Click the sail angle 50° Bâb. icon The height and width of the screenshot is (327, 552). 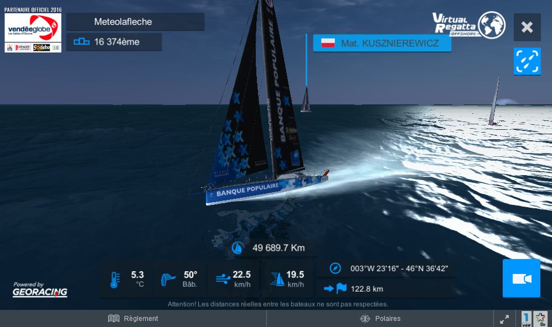click(168, 279)
